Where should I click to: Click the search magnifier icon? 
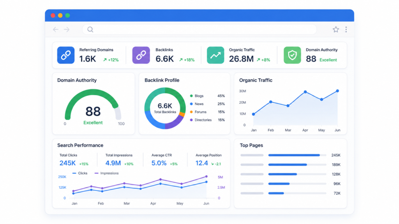tap(90, 30)
